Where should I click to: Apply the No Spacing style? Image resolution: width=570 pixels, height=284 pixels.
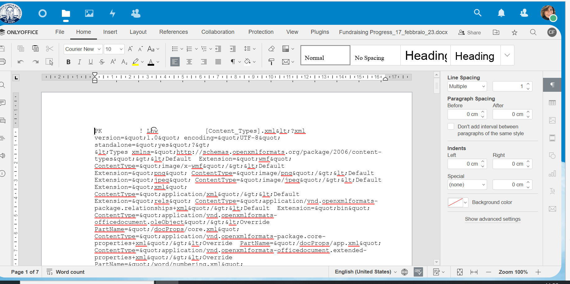tap(375, 55)
